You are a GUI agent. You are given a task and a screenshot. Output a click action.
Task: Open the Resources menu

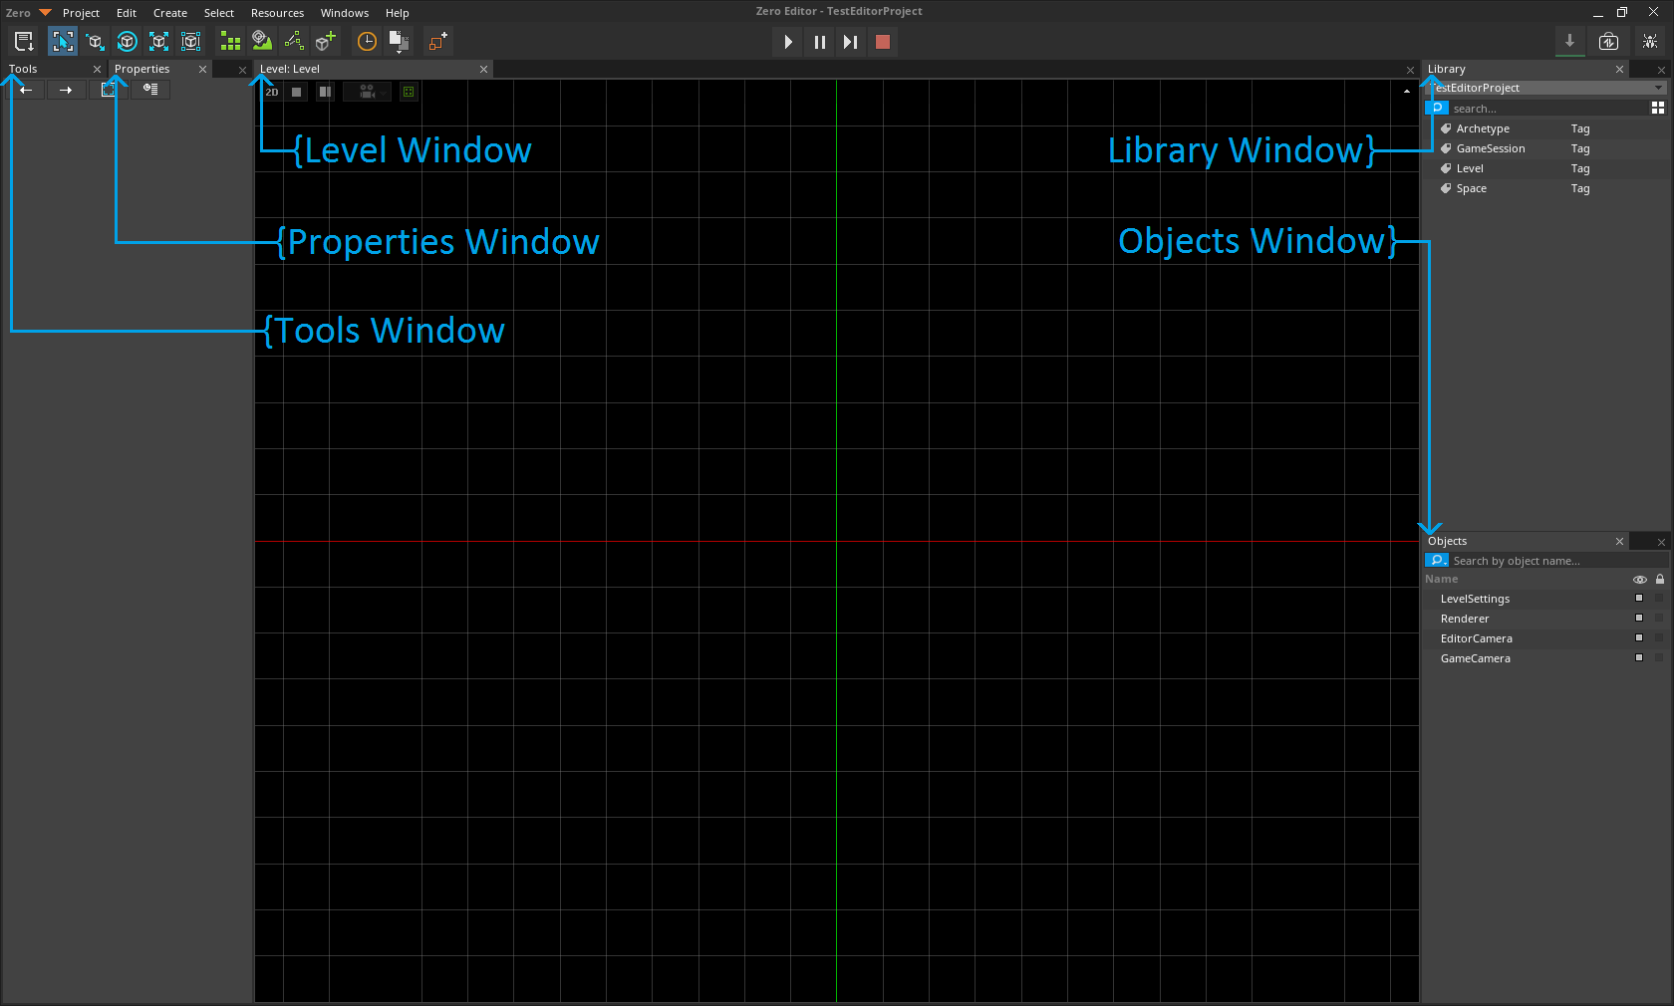click(x=277, y=13)
